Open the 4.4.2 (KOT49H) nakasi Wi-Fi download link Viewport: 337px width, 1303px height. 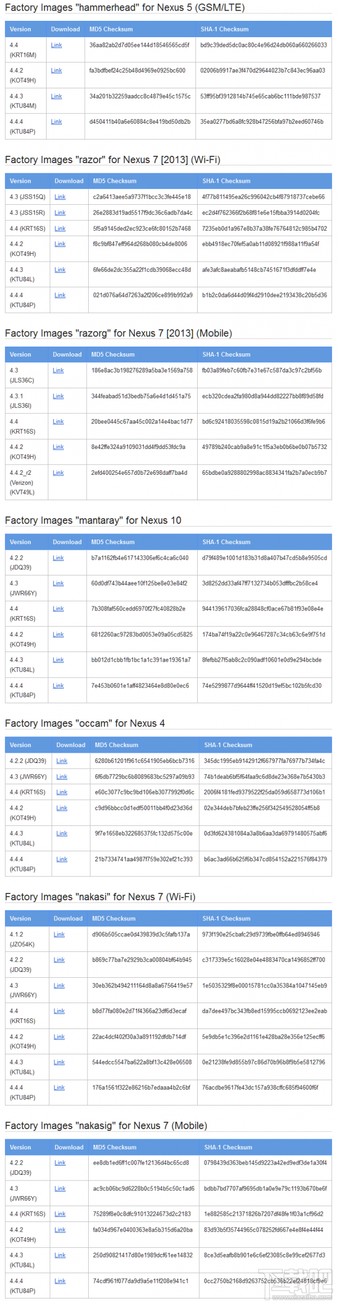coord(59,1036)
